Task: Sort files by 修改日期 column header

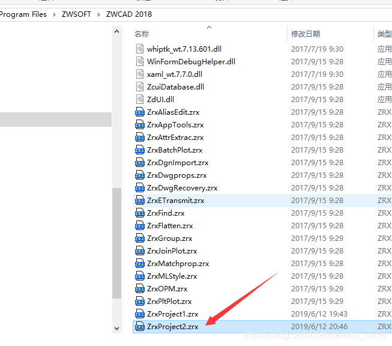Action: click(x=305, y=34)
